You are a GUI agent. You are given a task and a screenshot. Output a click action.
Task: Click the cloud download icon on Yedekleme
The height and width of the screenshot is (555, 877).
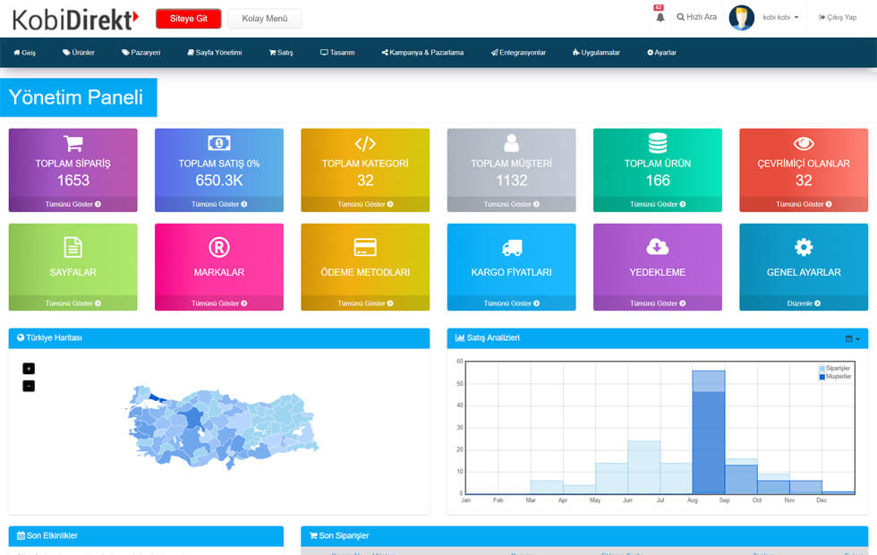[658, 247]
